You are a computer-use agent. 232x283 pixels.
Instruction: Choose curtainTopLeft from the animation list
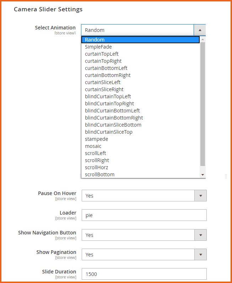pyautogui.click(x=102, y=54)
